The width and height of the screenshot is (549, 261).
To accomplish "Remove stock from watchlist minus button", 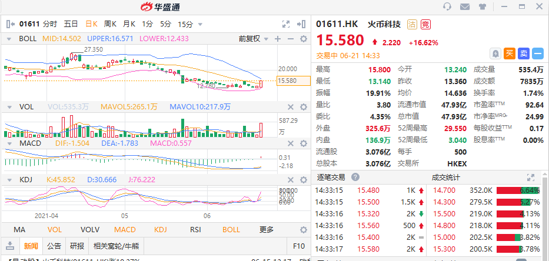I will (x=537, y=53).
